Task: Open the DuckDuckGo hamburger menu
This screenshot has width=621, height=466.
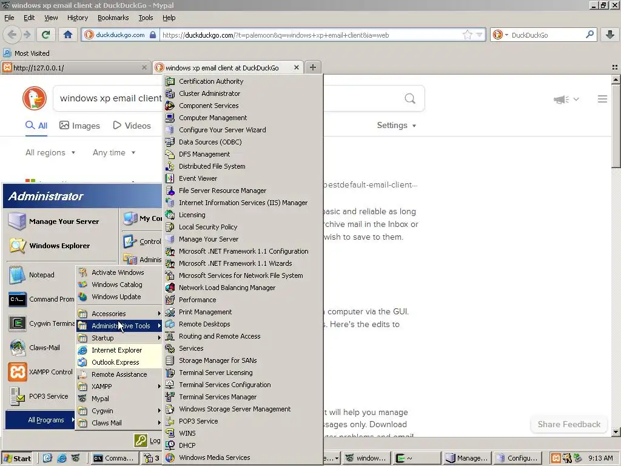Action: [602, 99]
